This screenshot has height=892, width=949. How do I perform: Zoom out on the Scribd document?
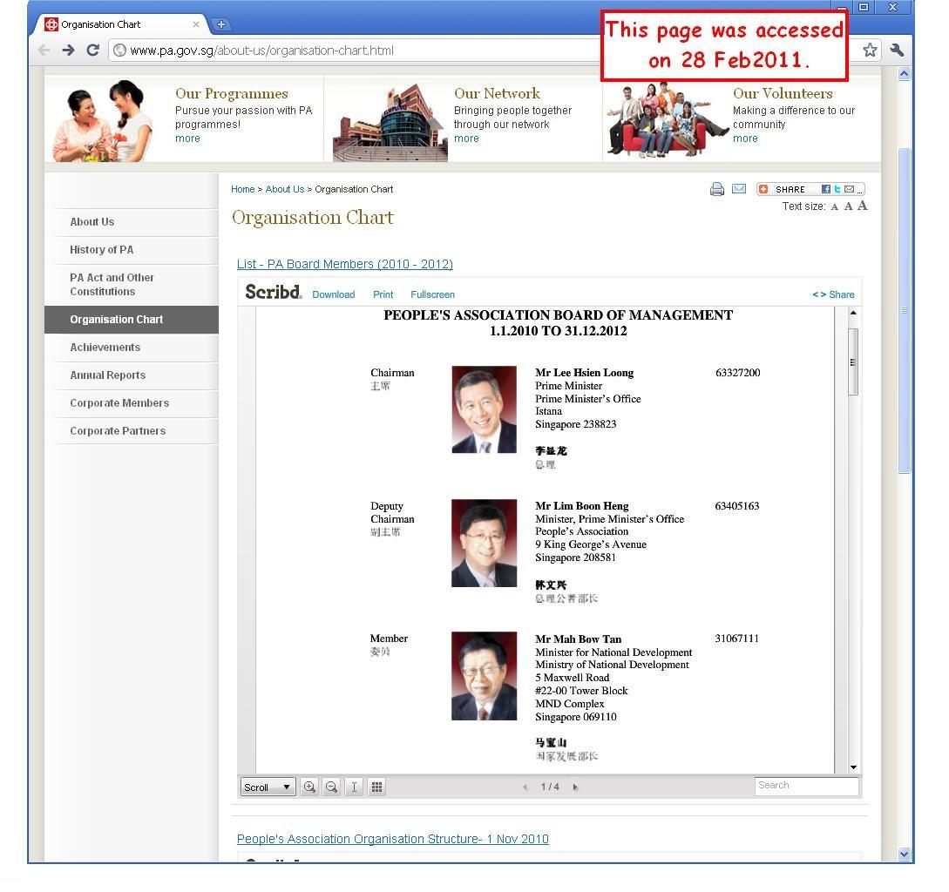[331, 787]
